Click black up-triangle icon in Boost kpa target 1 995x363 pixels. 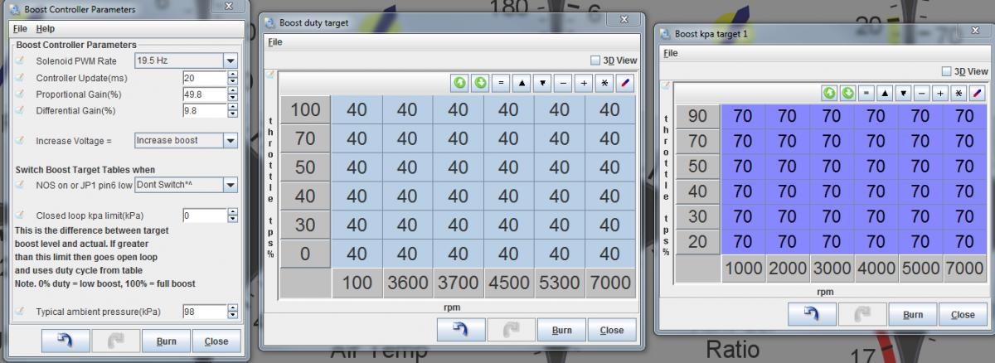[x=886, y=93]
